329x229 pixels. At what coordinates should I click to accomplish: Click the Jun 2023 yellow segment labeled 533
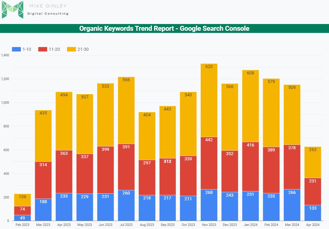coord(105,115)
